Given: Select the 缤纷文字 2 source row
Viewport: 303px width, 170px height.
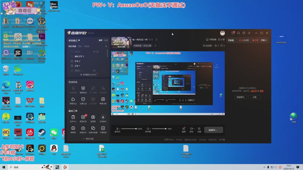Looking at the screenshot, I should click(x=88, y=56).
